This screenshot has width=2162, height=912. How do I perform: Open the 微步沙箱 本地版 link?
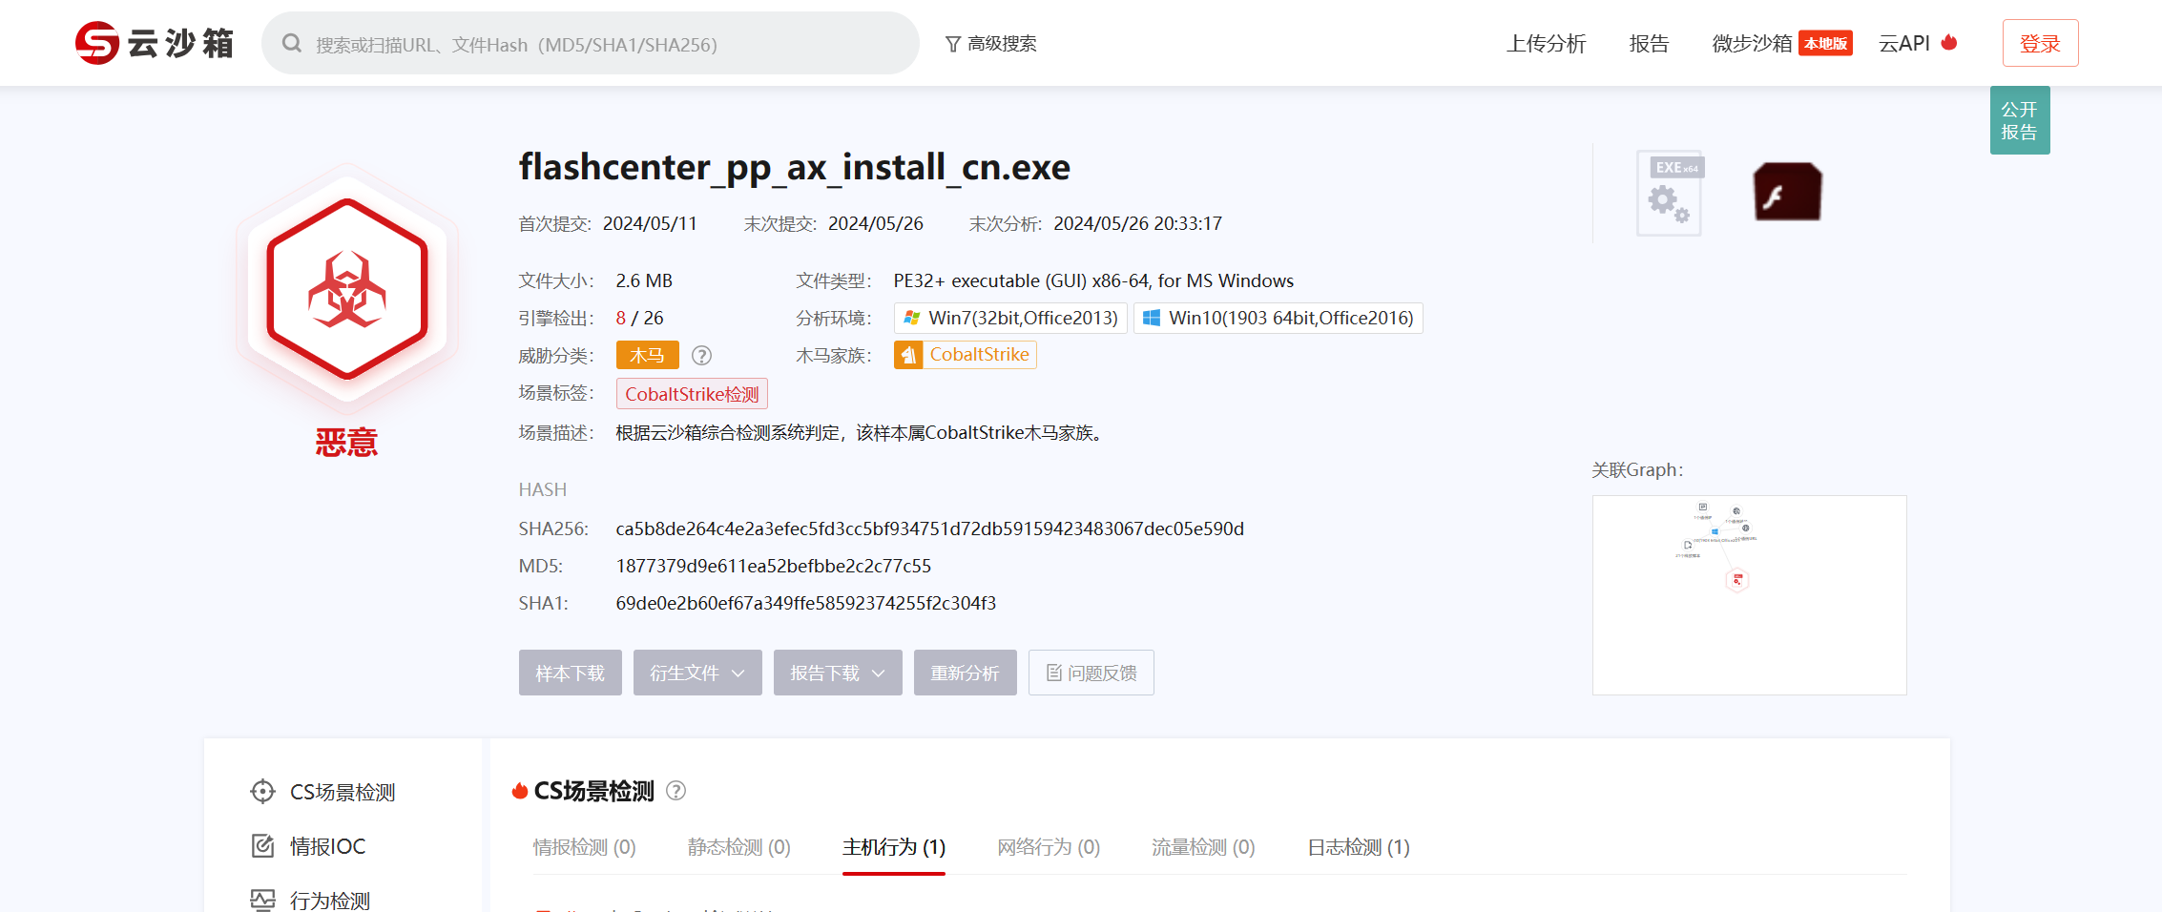1782,44
